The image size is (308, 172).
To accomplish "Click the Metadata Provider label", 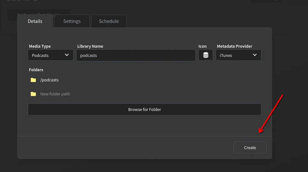I will pos(234,46).
